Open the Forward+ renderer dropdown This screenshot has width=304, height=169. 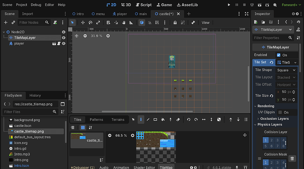(291, 5)
